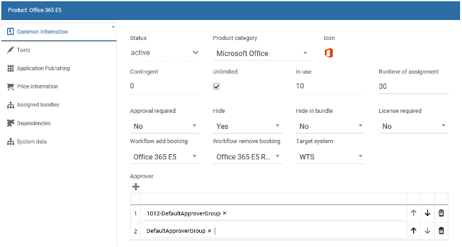Viewport: 462px width, 247px height.
Task: Click the grid icon for Application Publishing
Action: 10,68
